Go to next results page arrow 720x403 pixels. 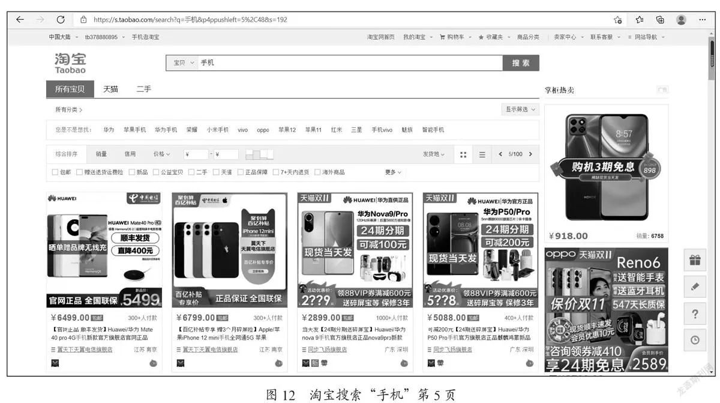530,154
